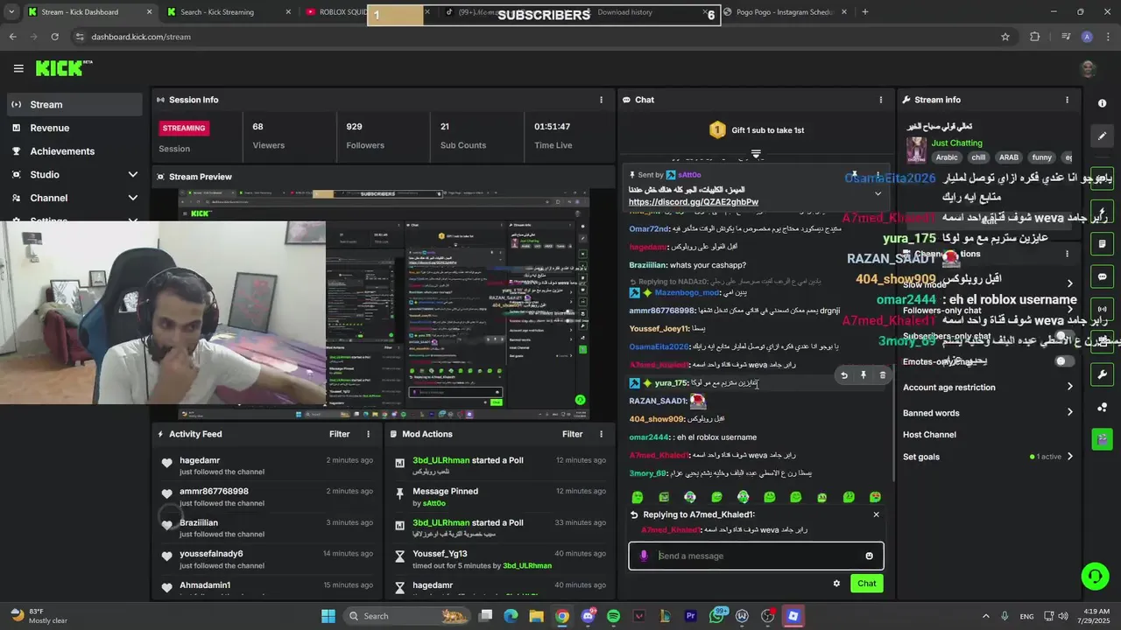
Task: Open the Activity Feed three-dot menu
Action: point(368,434)
